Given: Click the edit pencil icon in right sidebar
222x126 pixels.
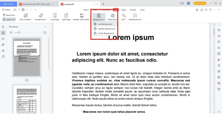Looking at the screenshot, I should 219,36.
